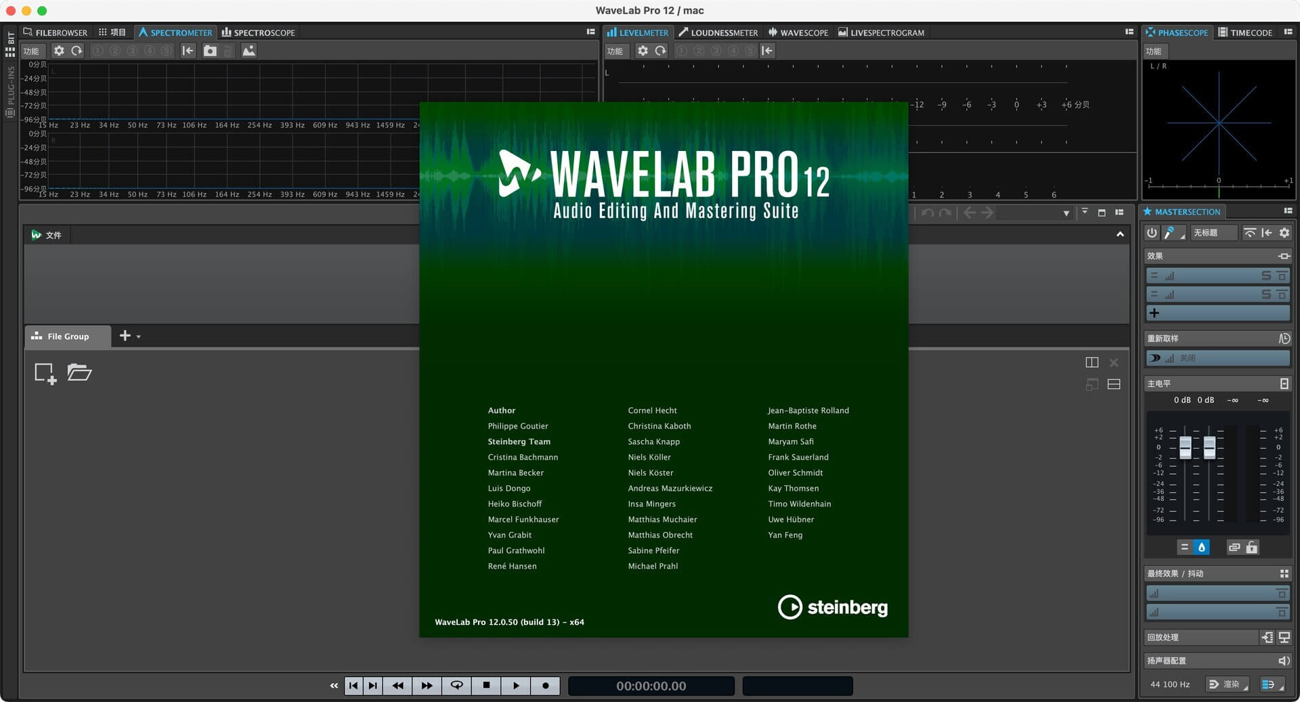
Task: Adjust the left master level fader
Action: tap(1185, 447)
